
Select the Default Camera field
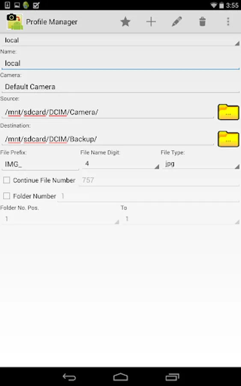pos(120,87)
